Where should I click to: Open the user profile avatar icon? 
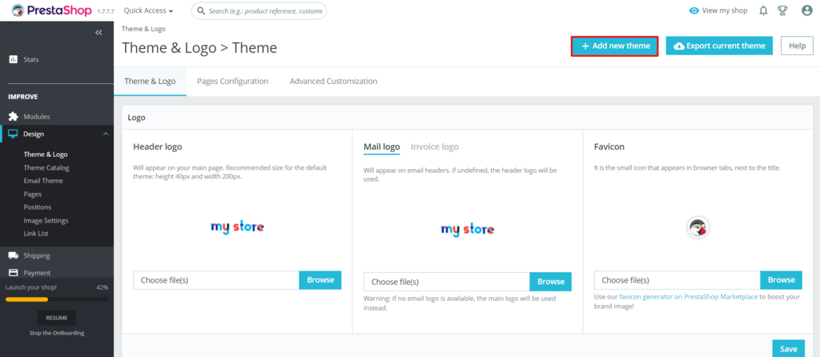click(807, 10)
